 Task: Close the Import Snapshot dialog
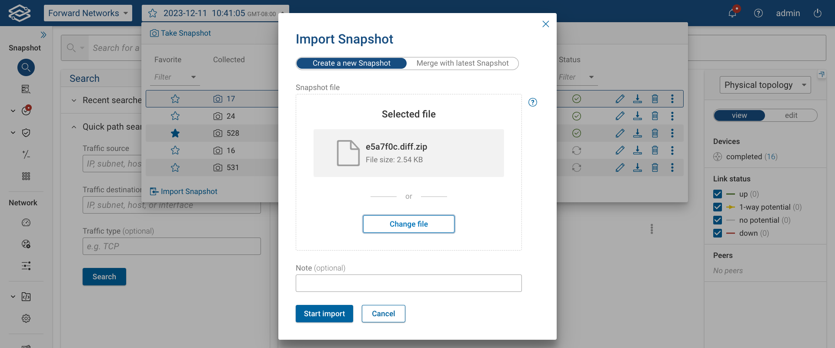[546, 24]
